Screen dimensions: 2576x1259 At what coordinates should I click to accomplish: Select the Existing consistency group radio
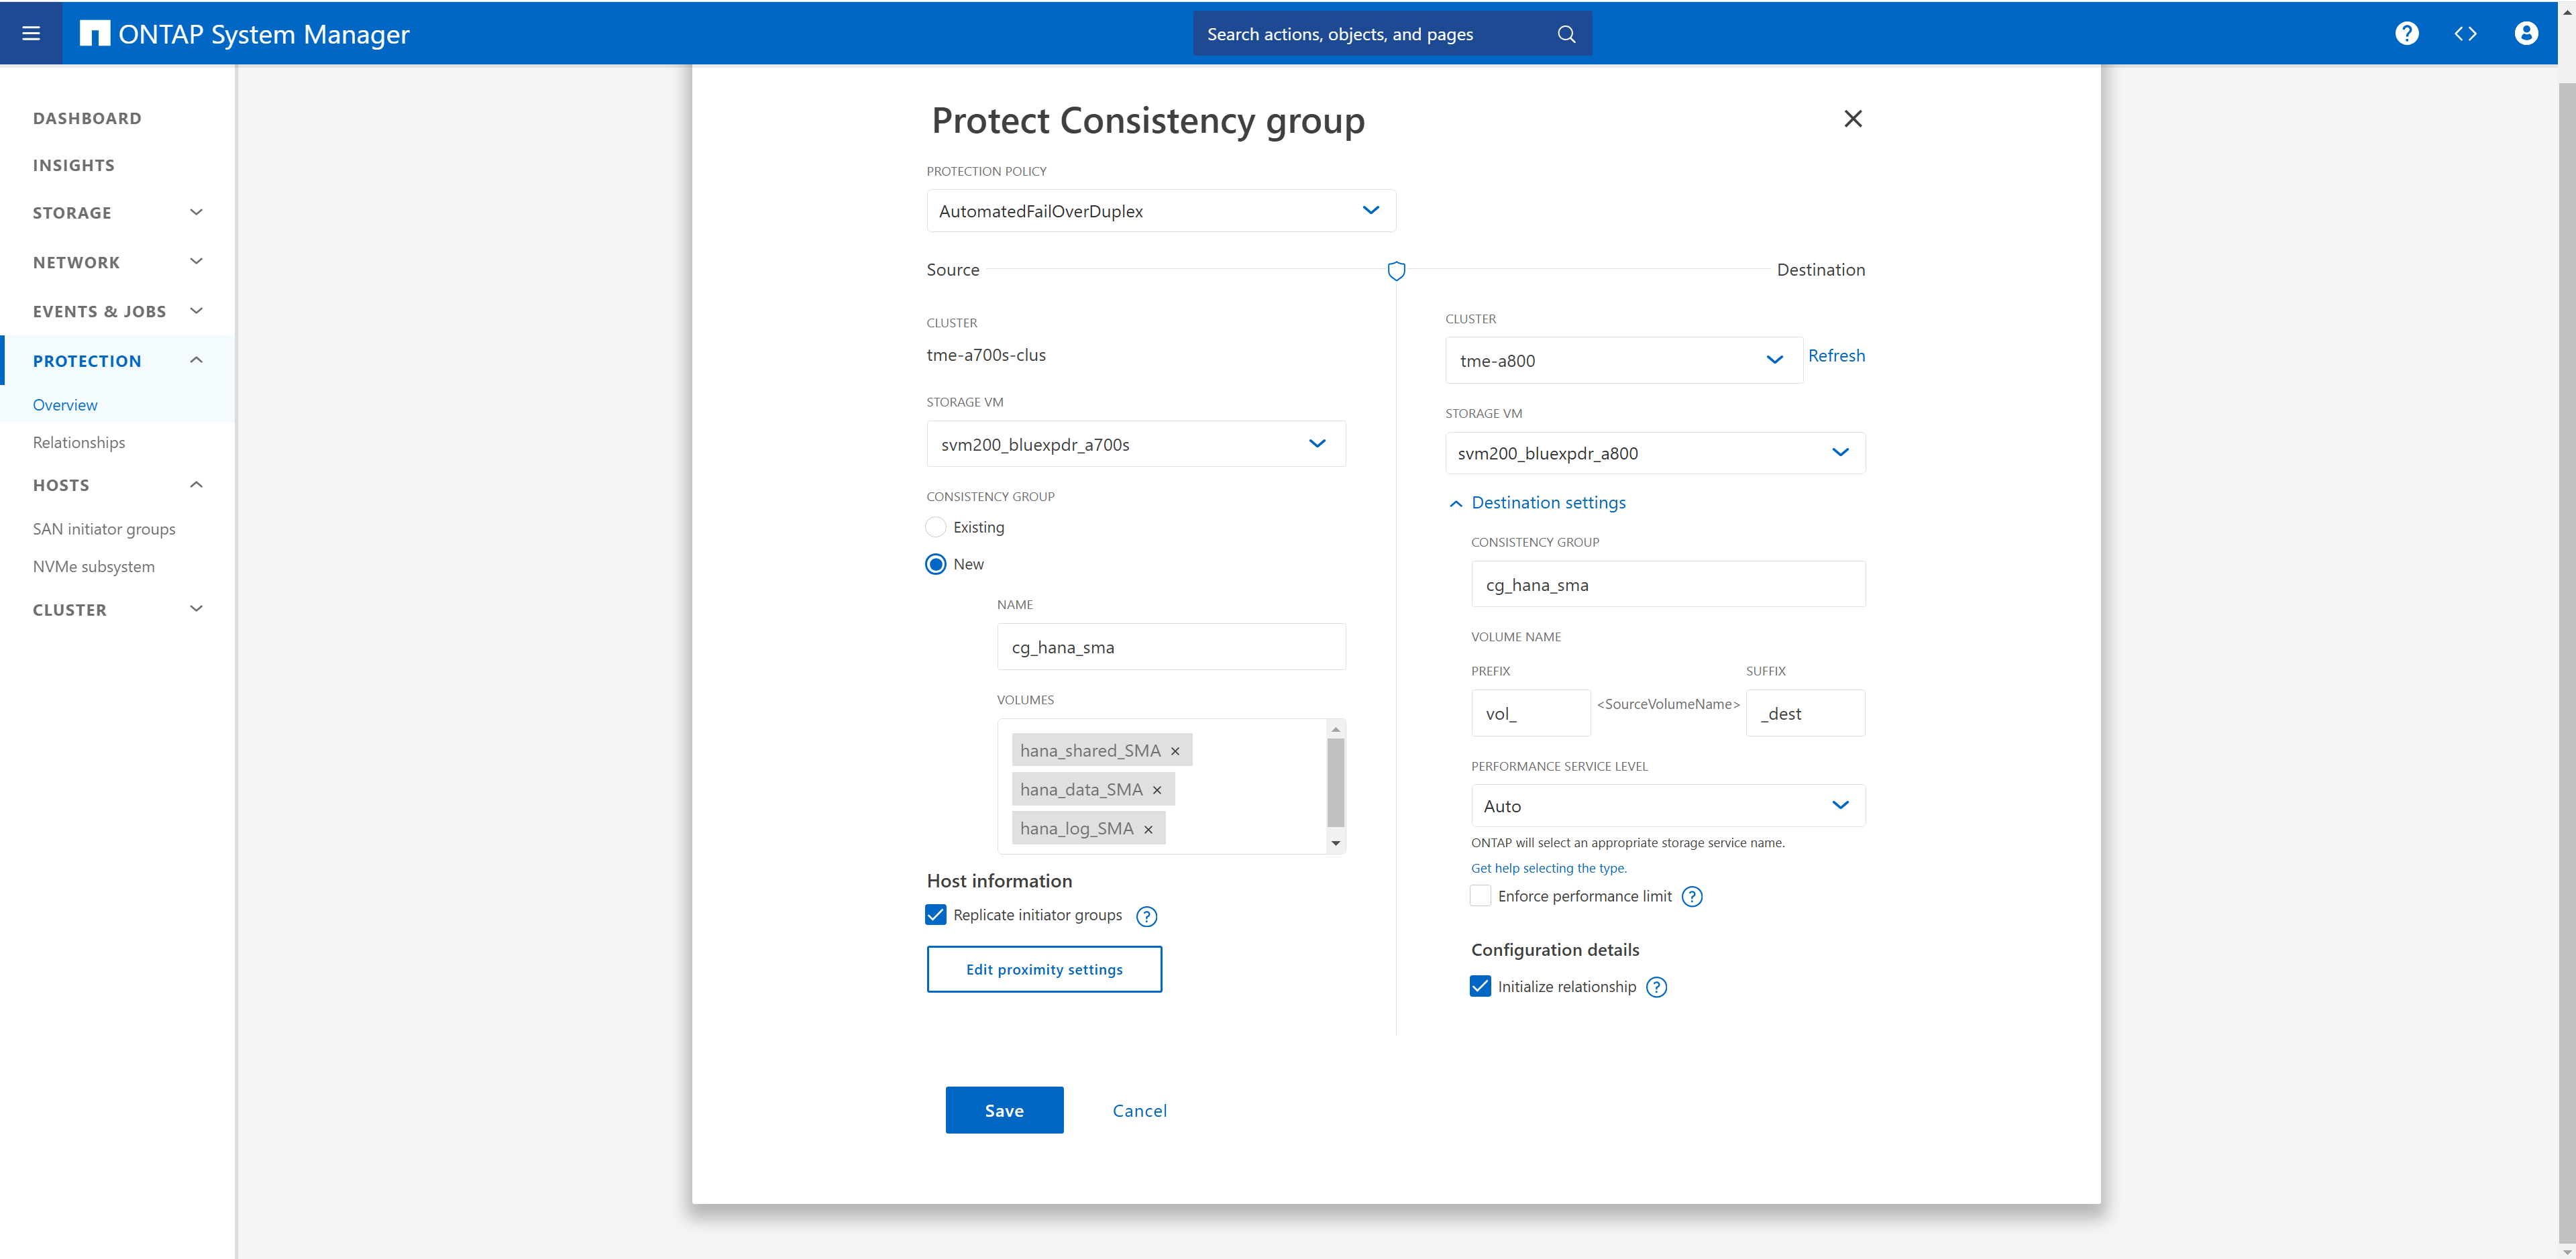[936, 527]
